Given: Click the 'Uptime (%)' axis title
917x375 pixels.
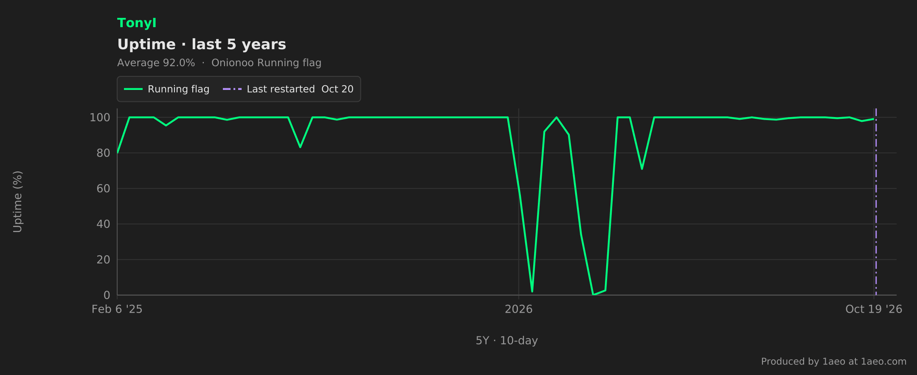Looking at the screenshot, I should tap(17, 201).
